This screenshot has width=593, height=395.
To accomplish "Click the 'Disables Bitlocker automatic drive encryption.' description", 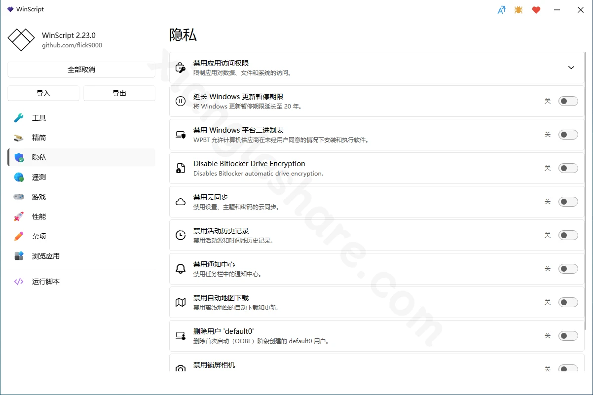I will (258, 174).
